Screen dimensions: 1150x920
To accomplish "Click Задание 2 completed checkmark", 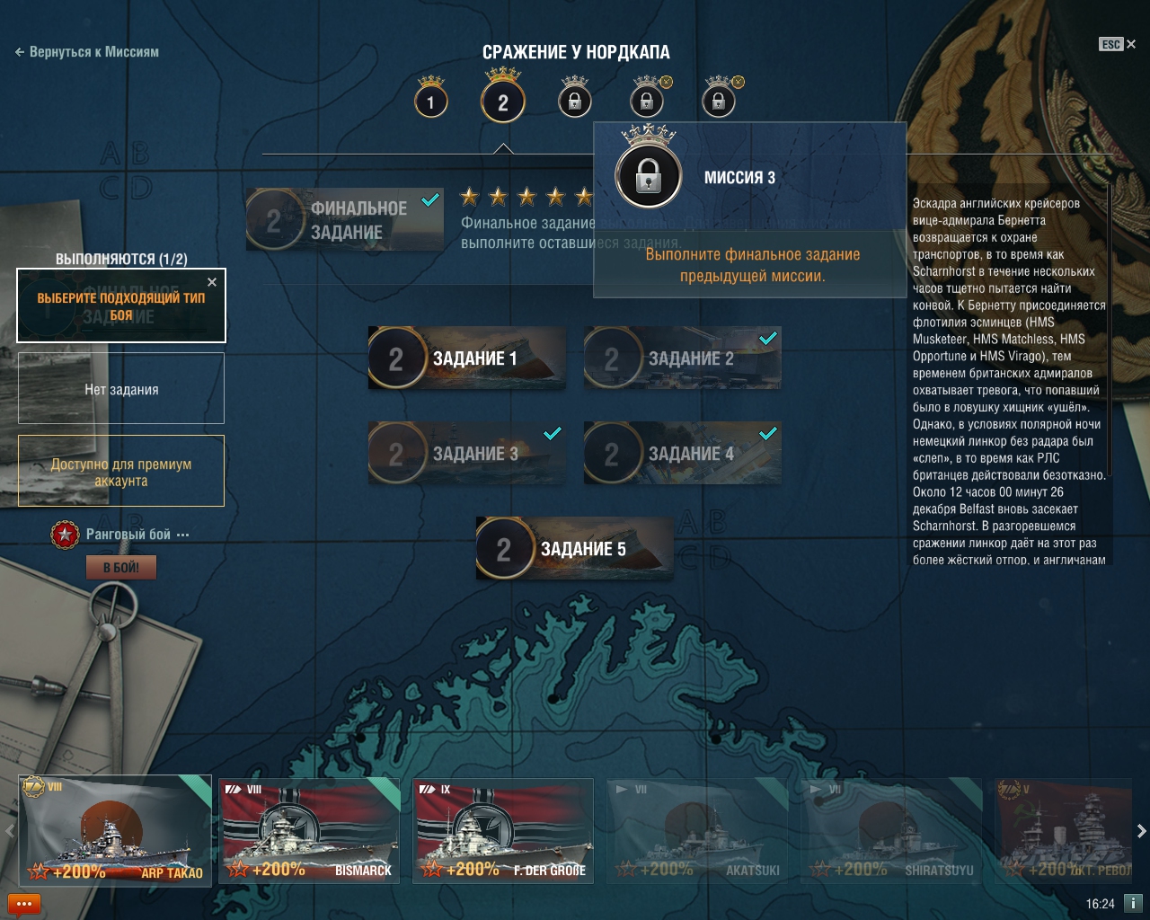I will 768,338.
